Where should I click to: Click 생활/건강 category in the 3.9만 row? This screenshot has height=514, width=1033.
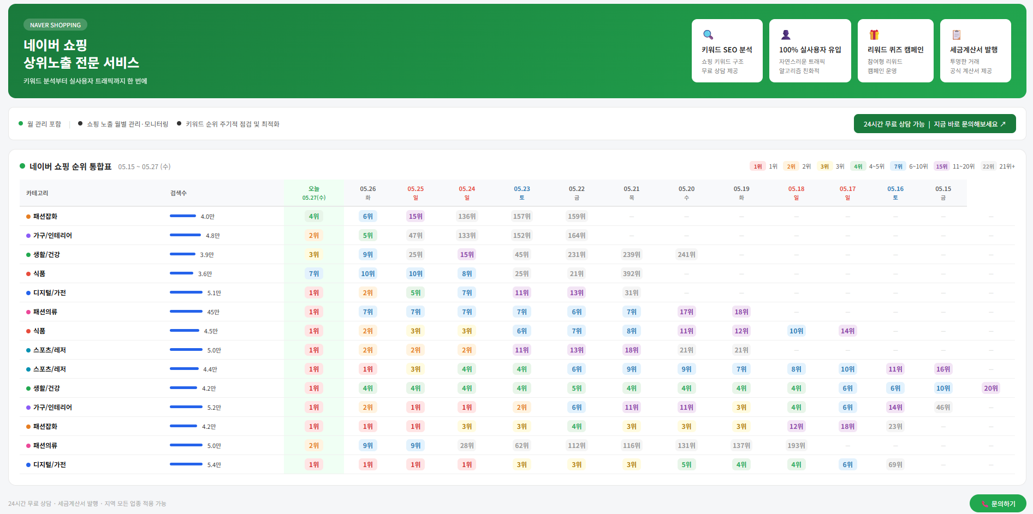tap(46, 254)
